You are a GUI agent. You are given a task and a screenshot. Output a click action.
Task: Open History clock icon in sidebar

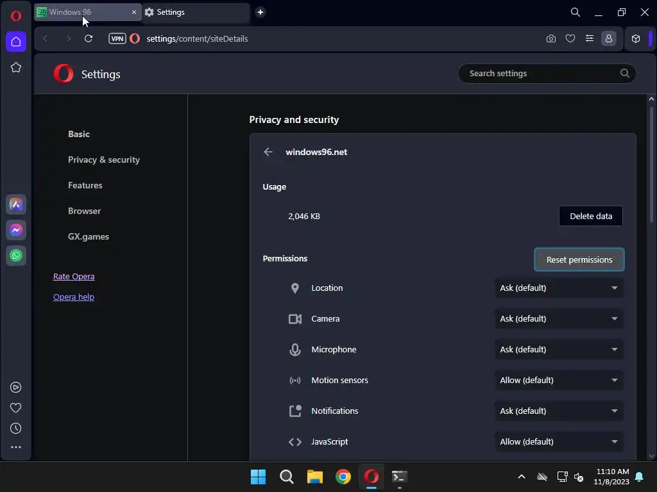[x=16, y=428]
